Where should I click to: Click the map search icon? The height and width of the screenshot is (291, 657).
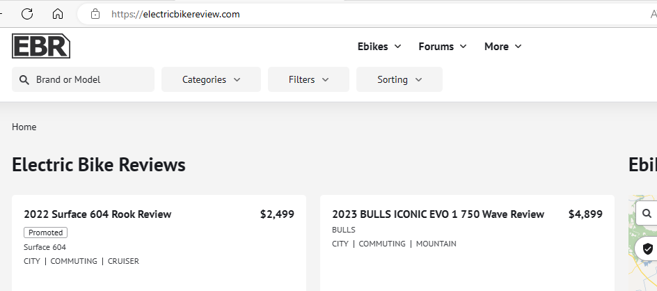point(647,214)
